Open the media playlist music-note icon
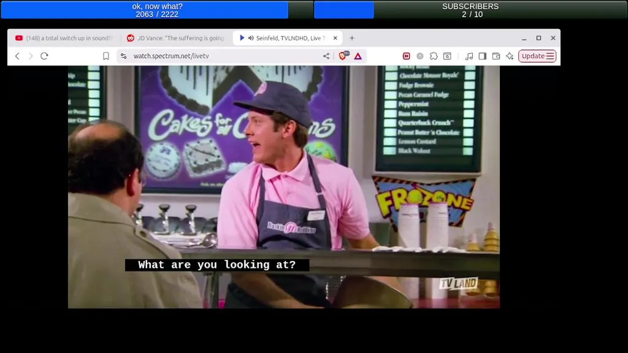 point(469,56)
